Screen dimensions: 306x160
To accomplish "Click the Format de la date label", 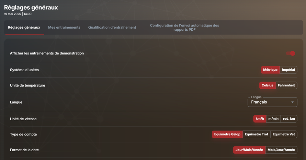I will pos(24,150).
